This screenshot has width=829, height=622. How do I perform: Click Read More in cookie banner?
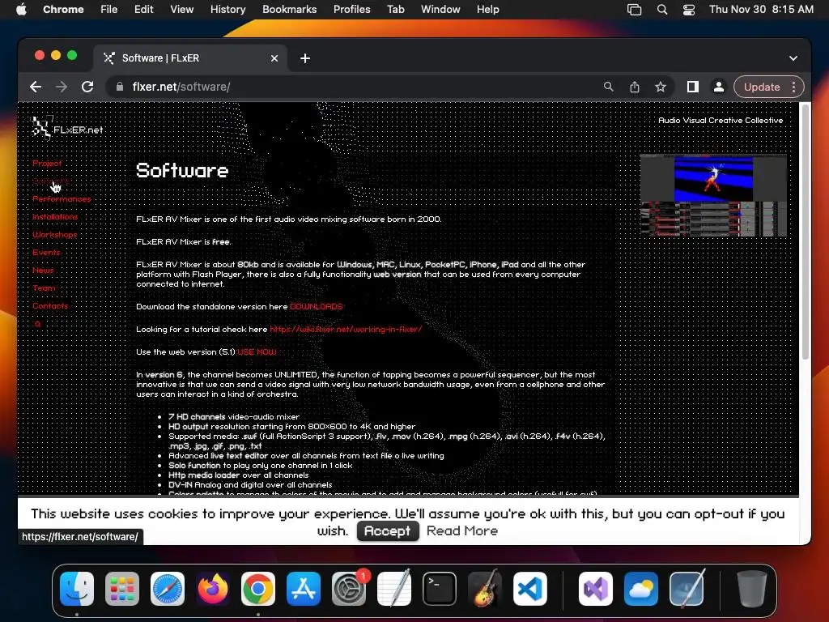pyautogui.click(x=462, y=531)
